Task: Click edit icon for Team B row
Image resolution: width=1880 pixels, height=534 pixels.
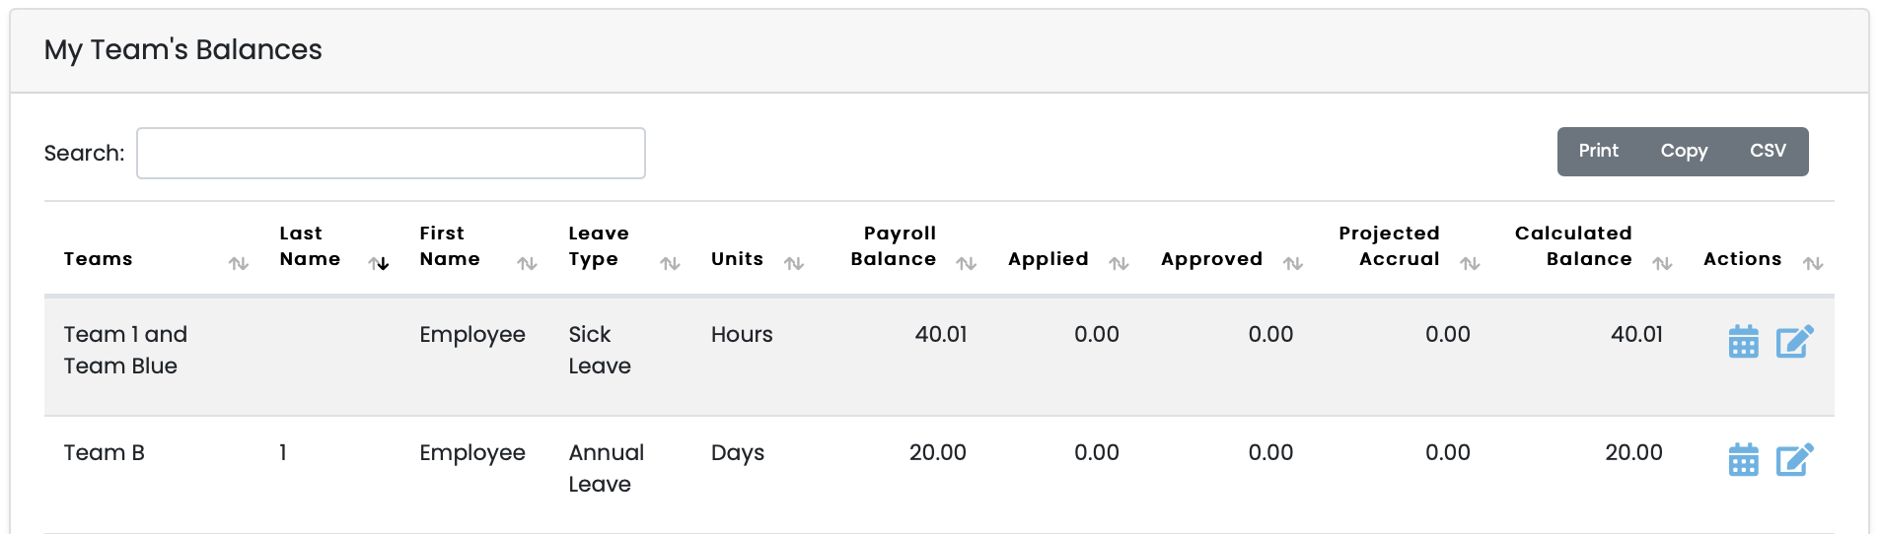Action: coord(1794,460)
